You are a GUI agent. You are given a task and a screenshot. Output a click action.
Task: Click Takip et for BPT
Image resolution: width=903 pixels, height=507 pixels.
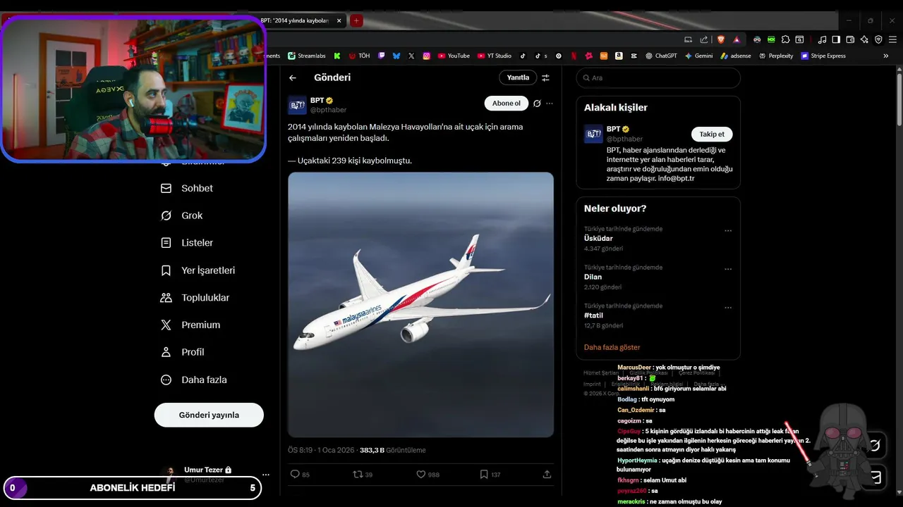click(712, 134)
